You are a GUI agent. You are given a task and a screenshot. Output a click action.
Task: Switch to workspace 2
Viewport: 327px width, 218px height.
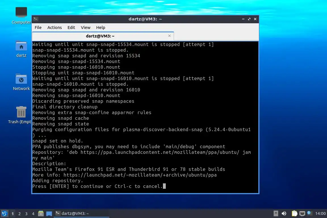[x=19, y=214]
